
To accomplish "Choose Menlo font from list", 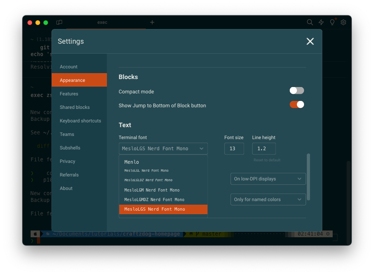I will 163,162.
